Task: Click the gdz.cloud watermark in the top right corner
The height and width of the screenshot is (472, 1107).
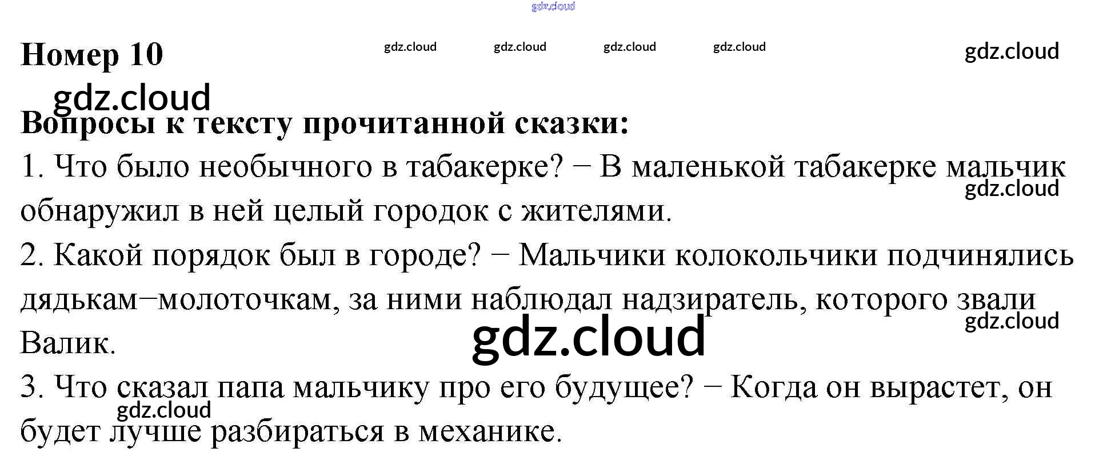Action: click(1011, 51)
